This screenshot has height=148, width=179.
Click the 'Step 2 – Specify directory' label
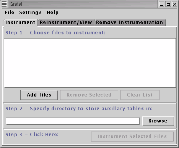(79, 109)
